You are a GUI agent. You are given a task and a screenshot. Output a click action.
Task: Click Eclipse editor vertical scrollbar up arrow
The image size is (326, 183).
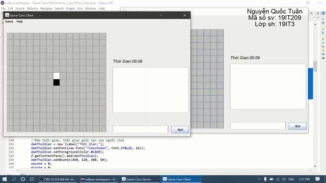pyautogui.click(x=315, y=24)
